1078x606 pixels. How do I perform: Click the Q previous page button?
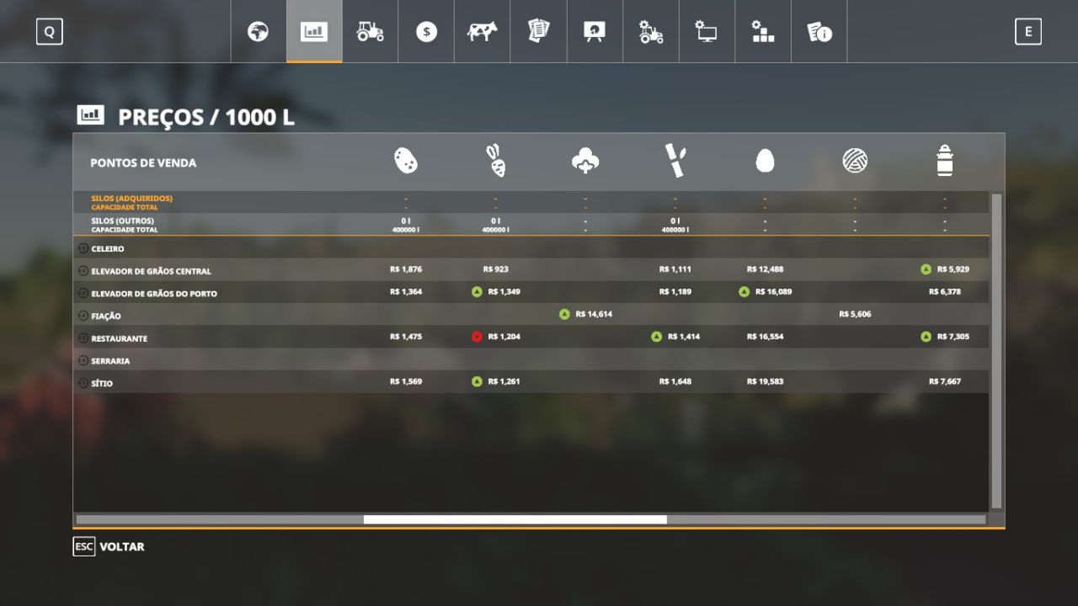pyautogui.click(x=50, y=32)
